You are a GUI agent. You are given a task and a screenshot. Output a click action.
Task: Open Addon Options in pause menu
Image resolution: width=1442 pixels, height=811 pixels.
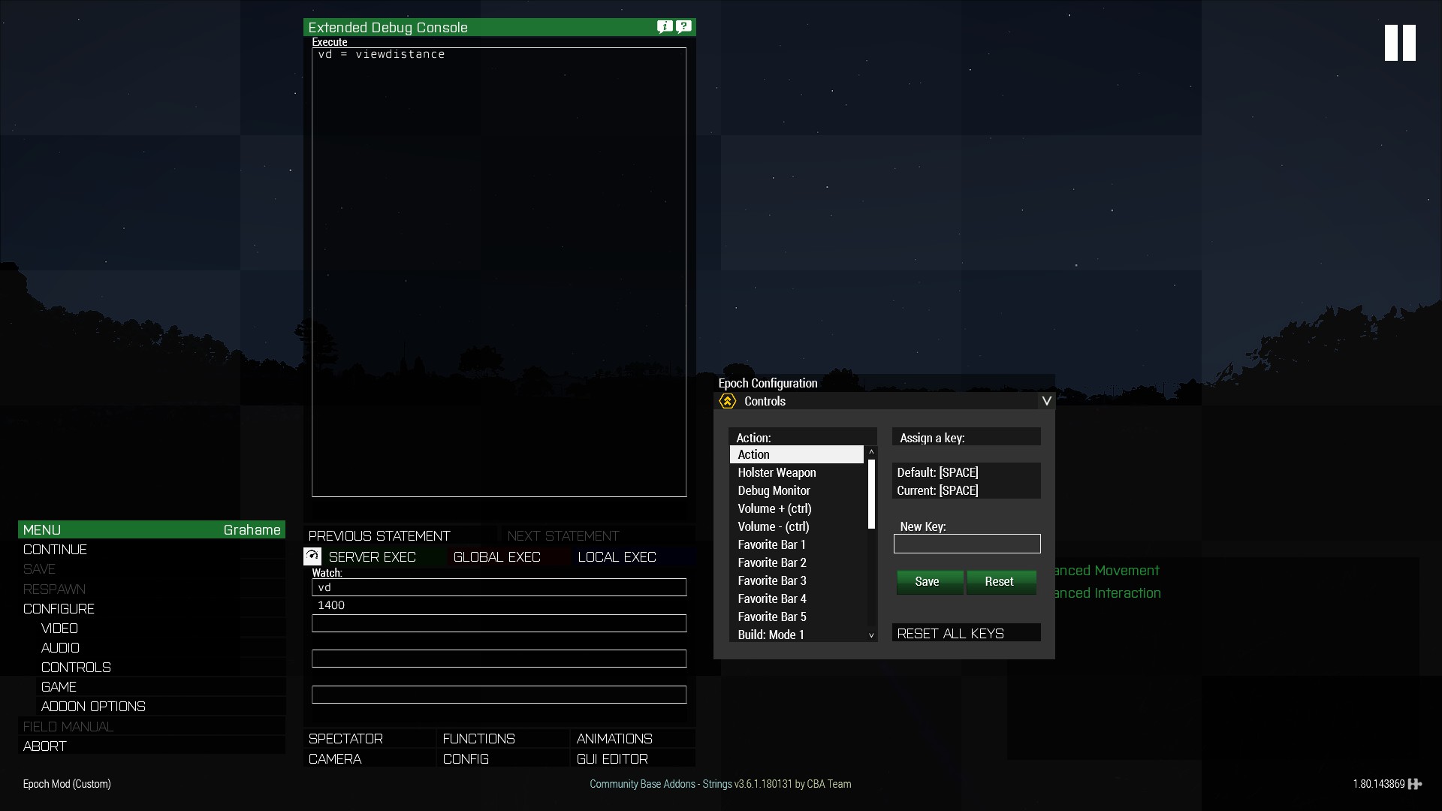93,707
